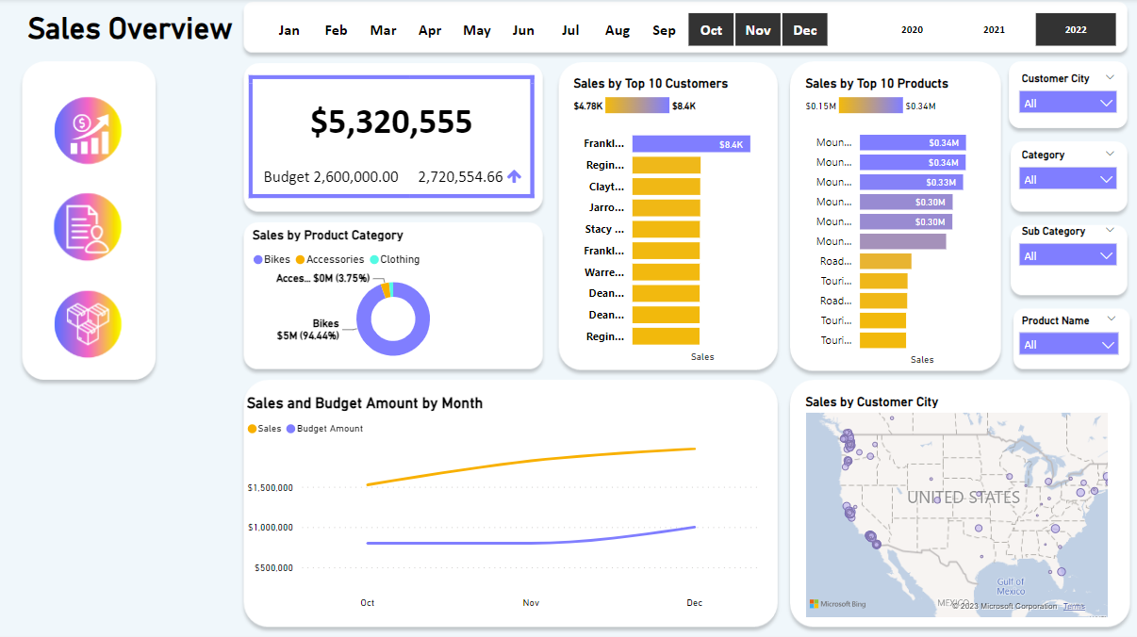Collapse the Customer City slicer header chevron
This screenshot has width=1137, height=637.
(1111, 78)
